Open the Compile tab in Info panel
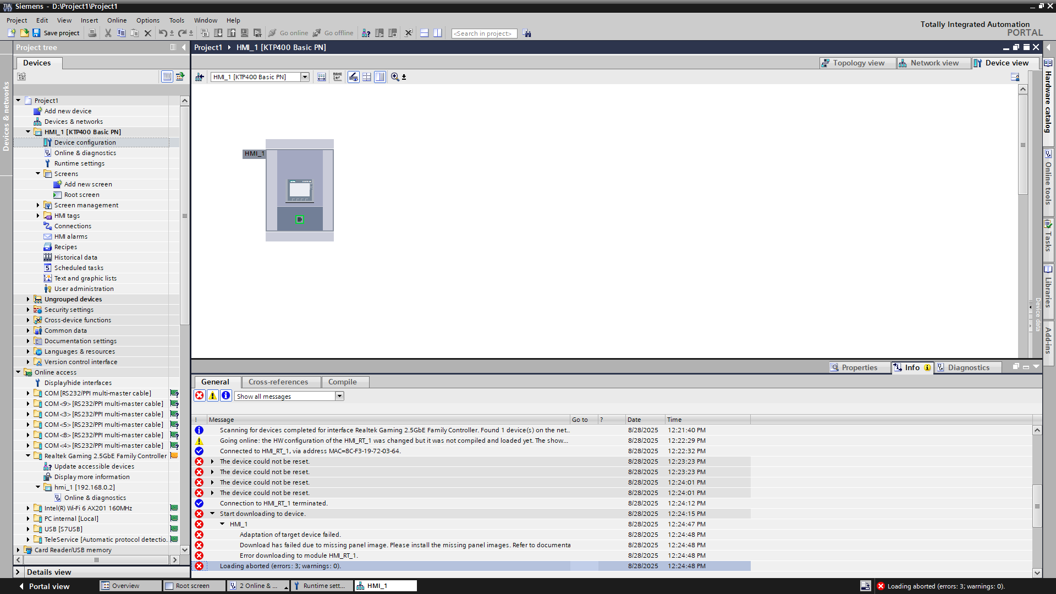Screen dimensions: 1056x594 [342, 382]
